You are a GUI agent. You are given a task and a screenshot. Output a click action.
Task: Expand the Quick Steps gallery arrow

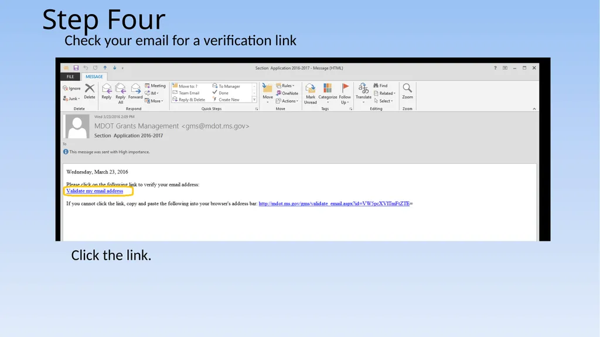pyautogui.click(x=254, y=100)
